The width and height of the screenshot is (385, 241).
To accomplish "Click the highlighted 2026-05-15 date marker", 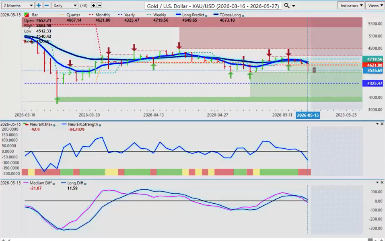I will [308, 115].
